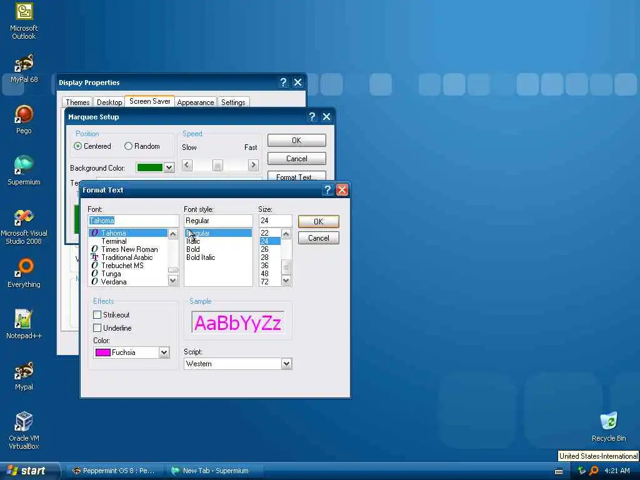This screenshot has height=480, width=640.
Task: Click the Size input field
Action: (x=275, y=221)
